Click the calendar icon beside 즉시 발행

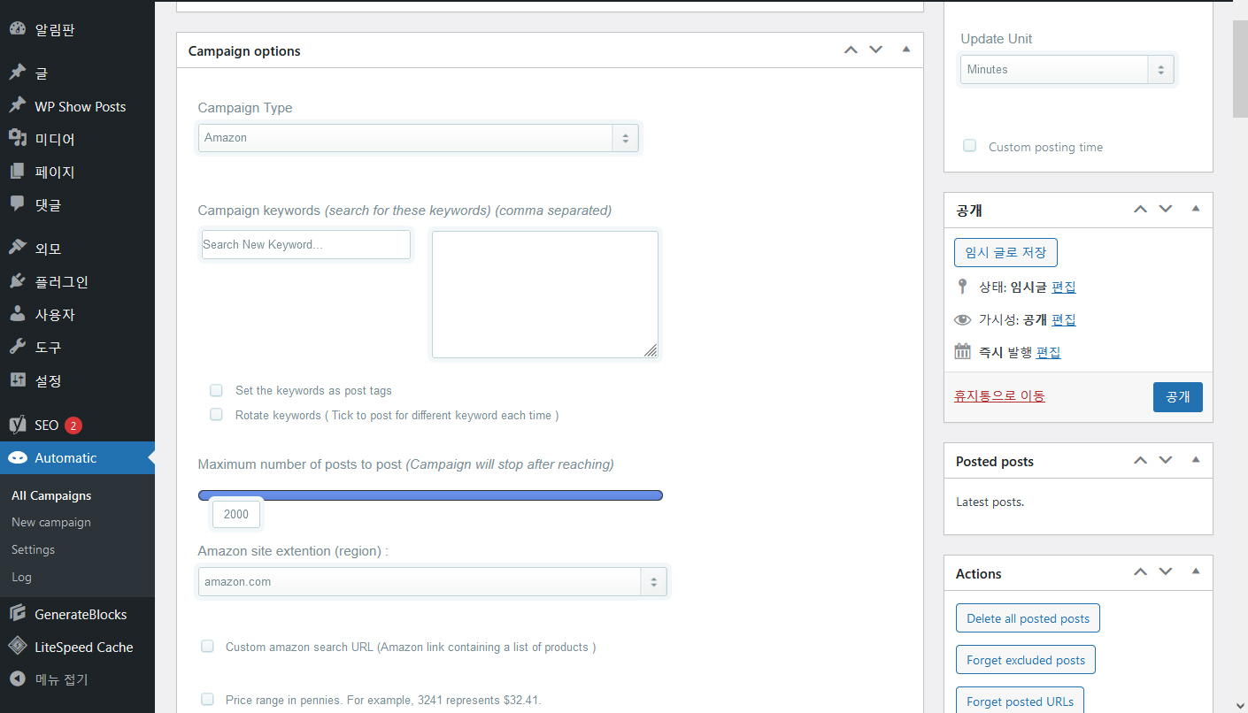(x=963, y=352)
